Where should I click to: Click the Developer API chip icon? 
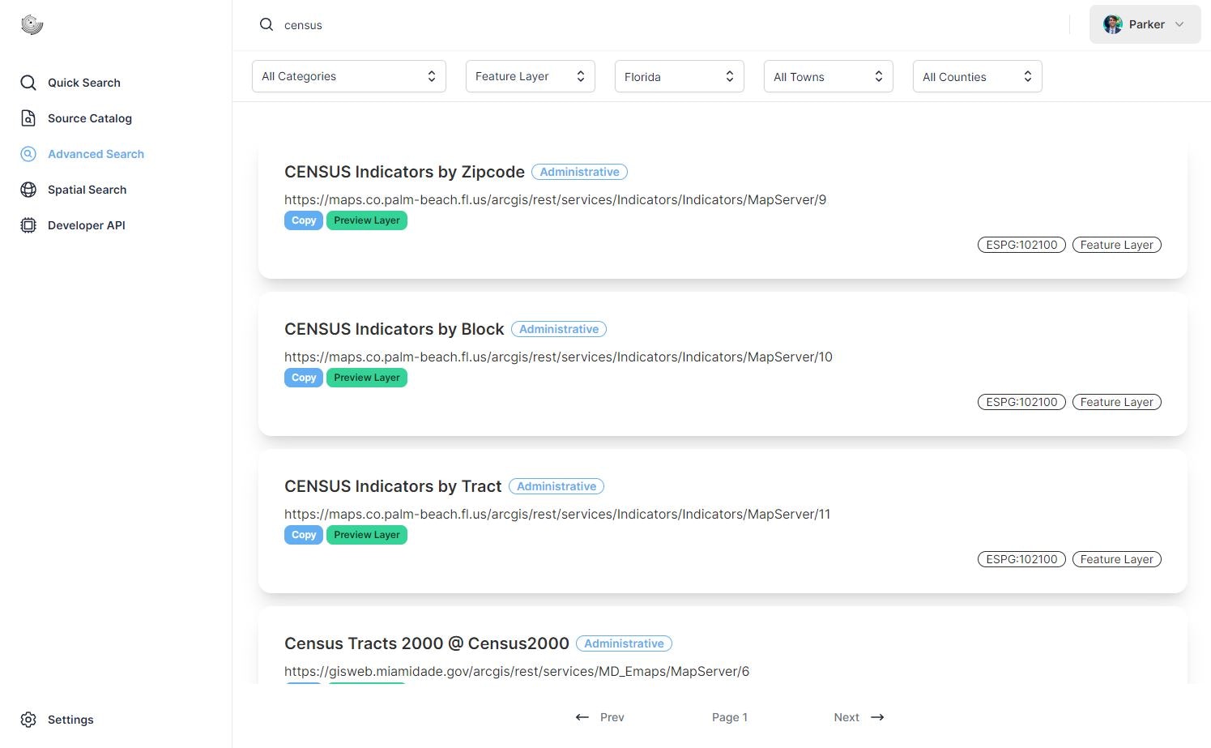(x=28, y=225)
